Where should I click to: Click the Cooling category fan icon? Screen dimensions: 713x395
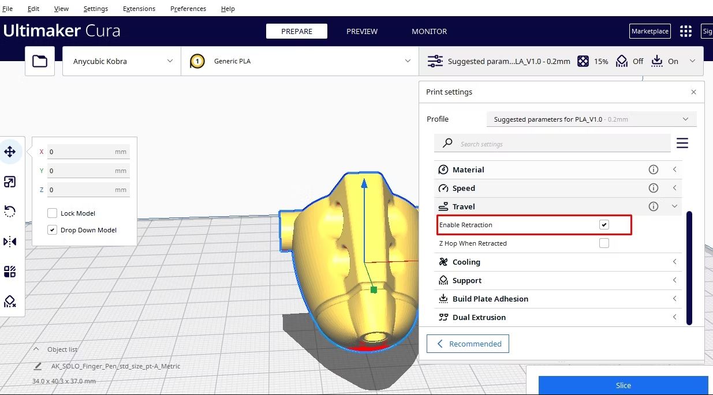[x=443, y=262]
